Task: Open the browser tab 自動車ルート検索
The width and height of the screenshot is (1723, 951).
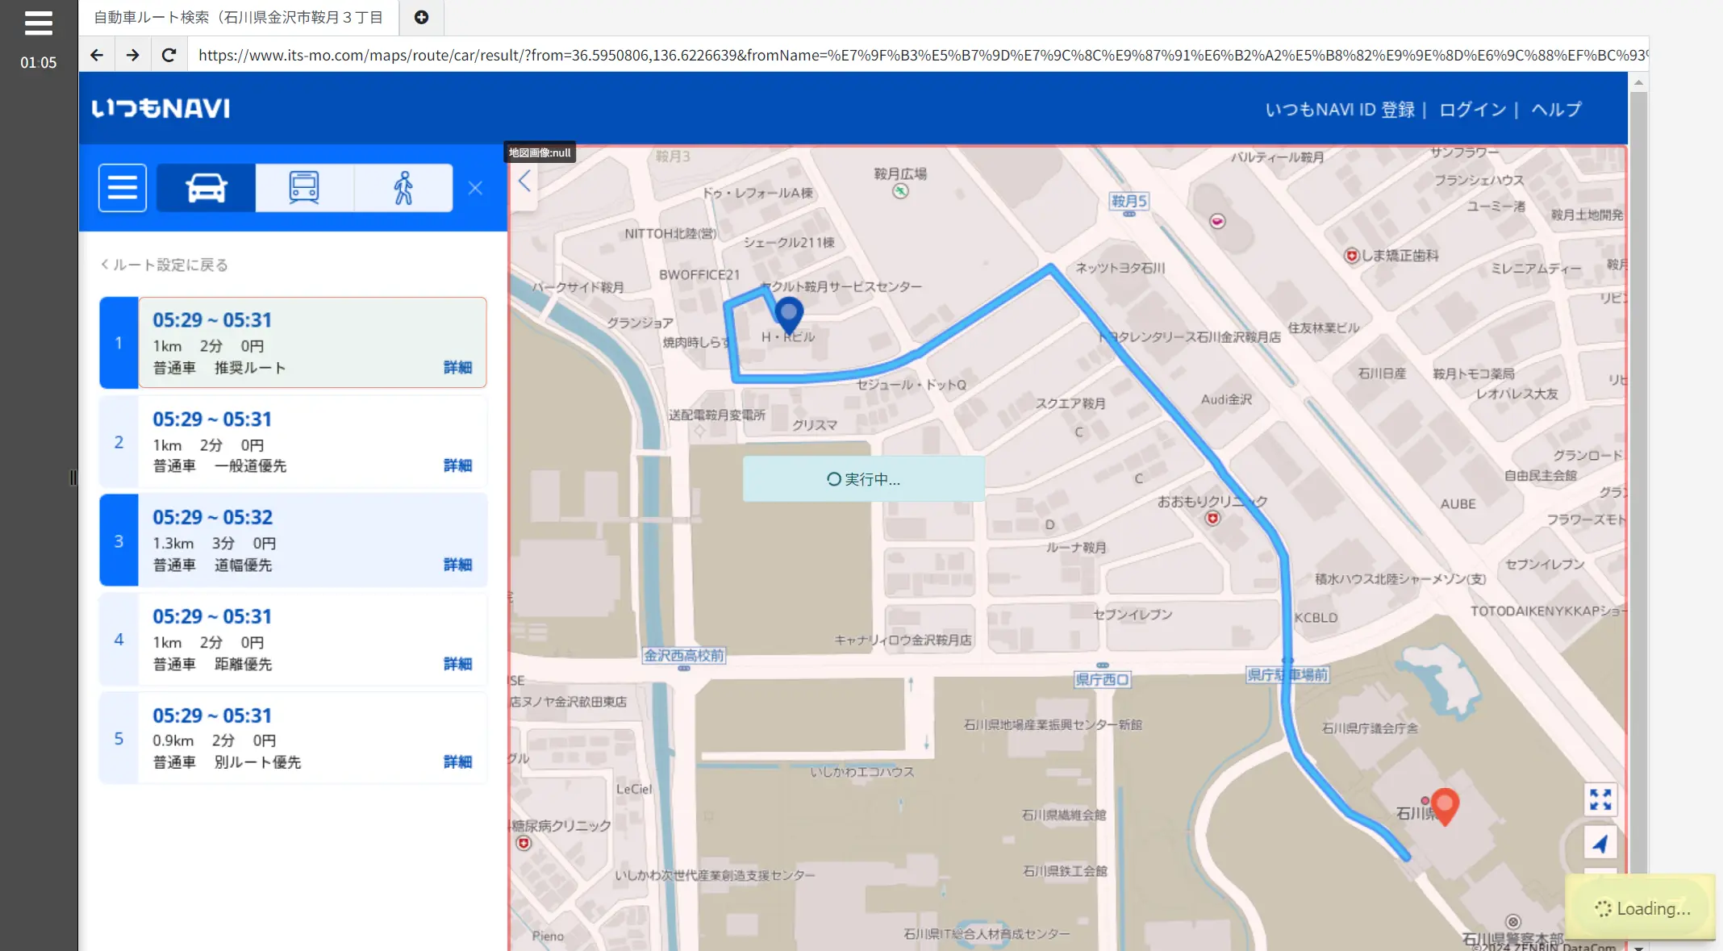Action: pyautogui.click(x=239, y=17)
